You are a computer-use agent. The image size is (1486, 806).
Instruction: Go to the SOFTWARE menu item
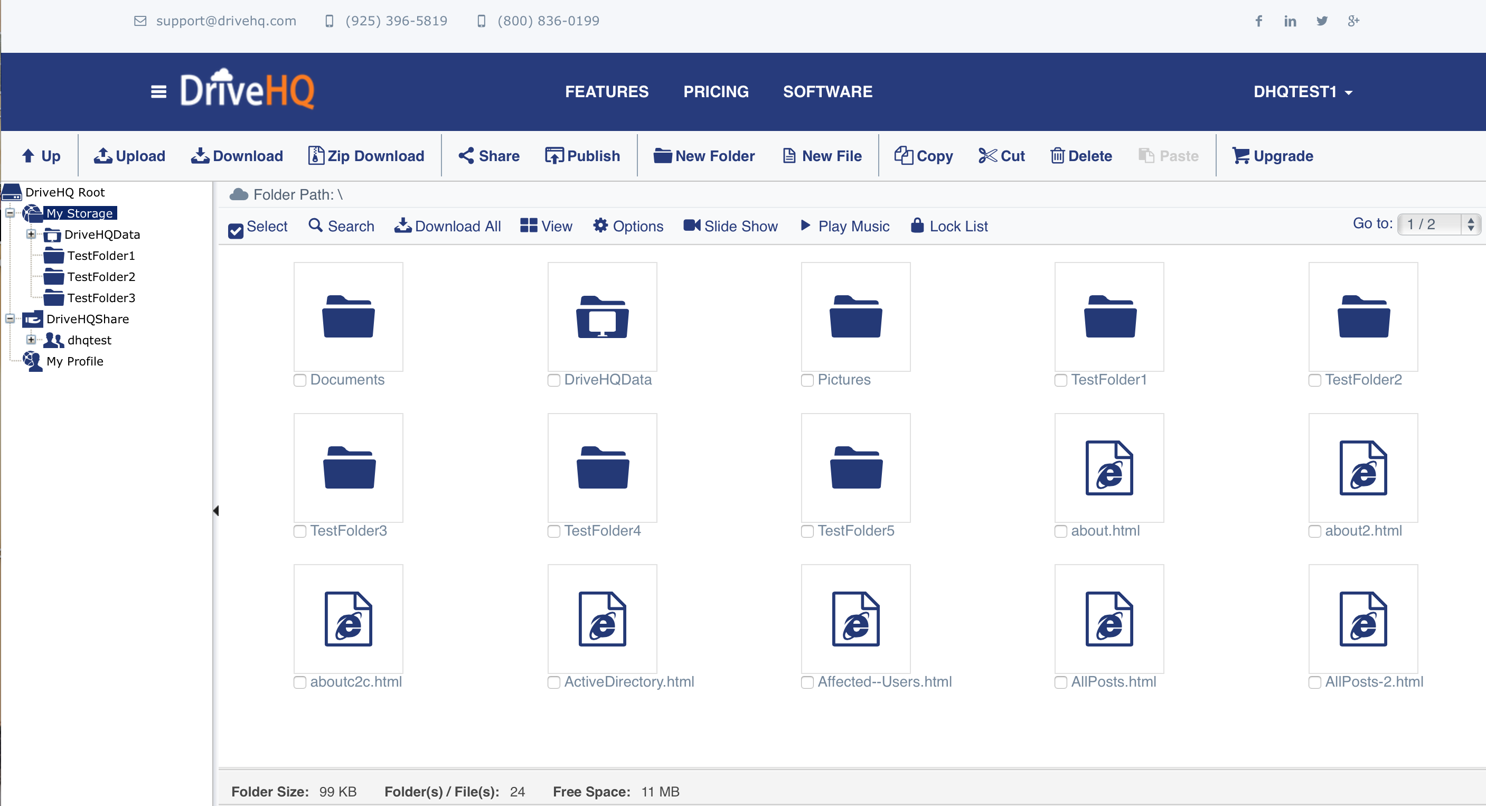pyautogui.click(x=827, y=92)
